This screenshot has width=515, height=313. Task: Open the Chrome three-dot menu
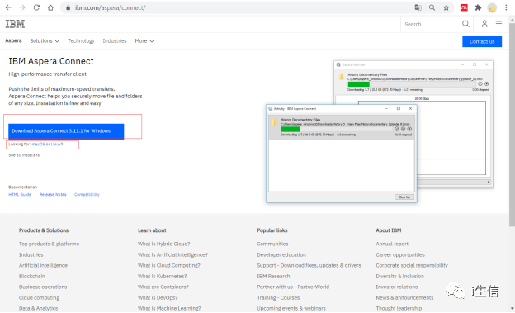click(506, 7)
